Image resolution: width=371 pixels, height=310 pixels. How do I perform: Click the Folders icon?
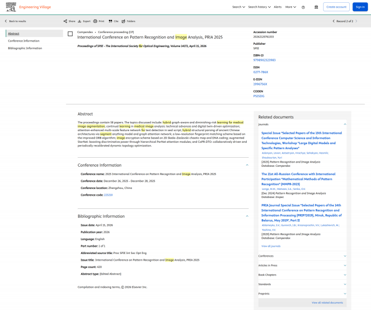tap(123, 21)
